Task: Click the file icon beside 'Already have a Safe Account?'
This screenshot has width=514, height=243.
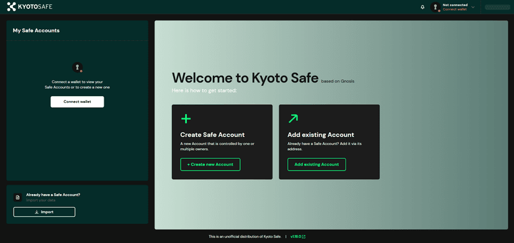Action: pyautogui.click(x=18, y=198)
